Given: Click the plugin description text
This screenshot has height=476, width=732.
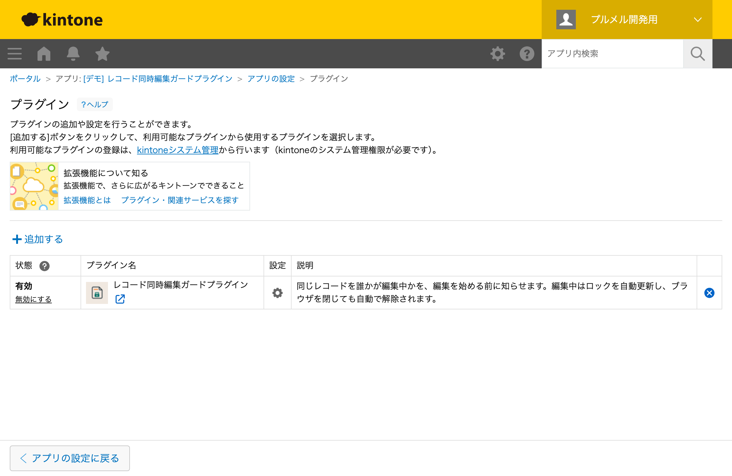Looking at the screenshot, I should [492, 292].
